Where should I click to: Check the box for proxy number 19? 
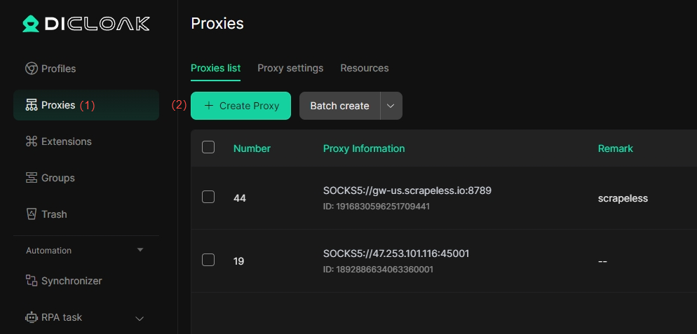[208, 260]
